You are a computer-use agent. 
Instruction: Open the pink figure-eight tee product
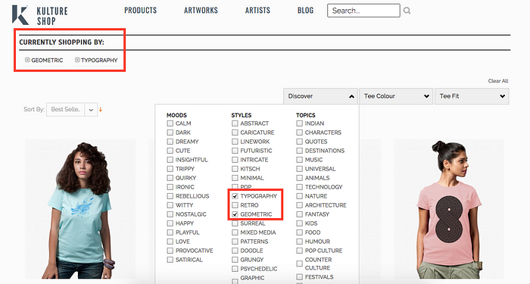coord(448,209)
